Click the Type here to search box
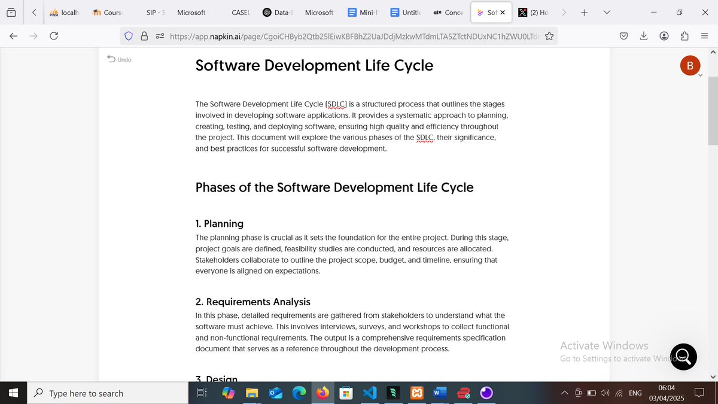The width and height of the screenshot is (718, 404). click(x=108, y=393)
